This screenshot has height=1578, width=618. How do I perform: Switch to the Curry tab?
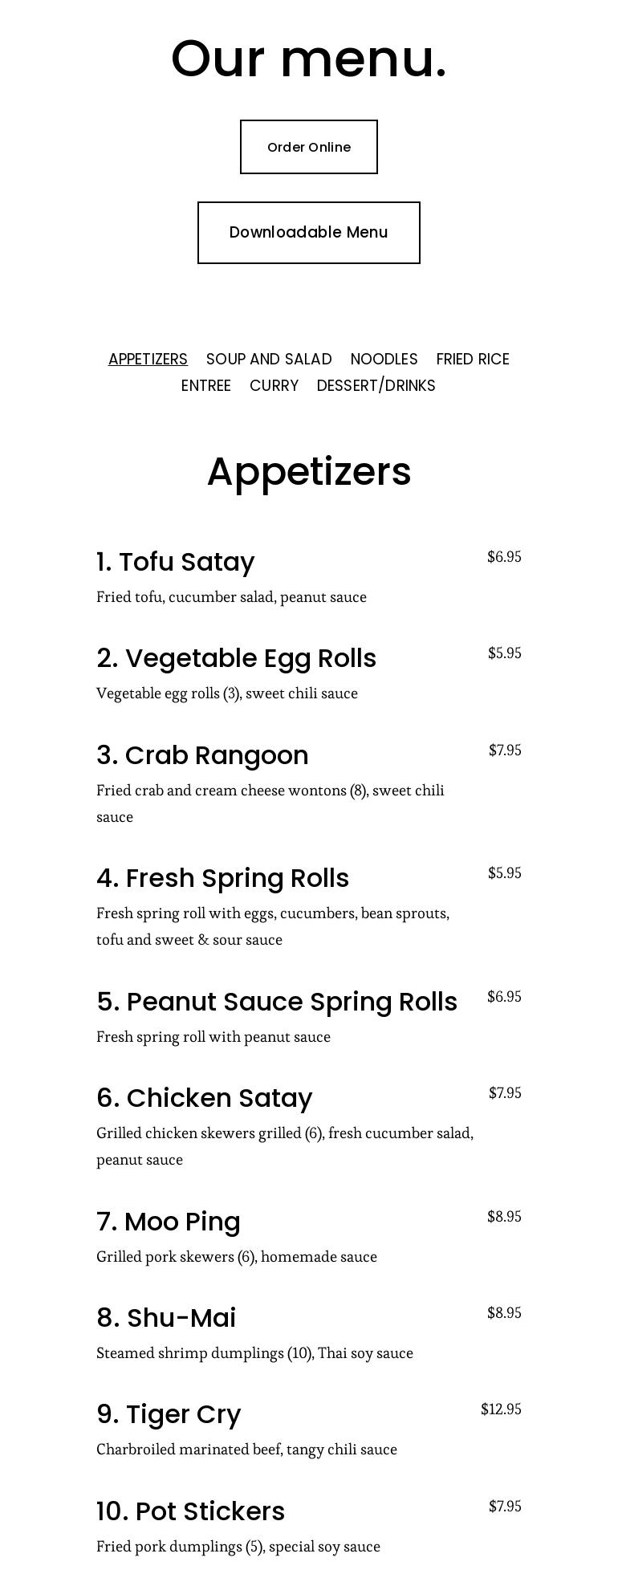[274, 385]
